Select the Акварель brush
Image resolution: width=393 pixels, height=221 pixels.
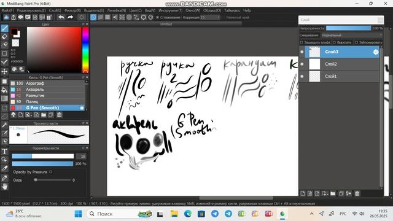pos(47,90)
